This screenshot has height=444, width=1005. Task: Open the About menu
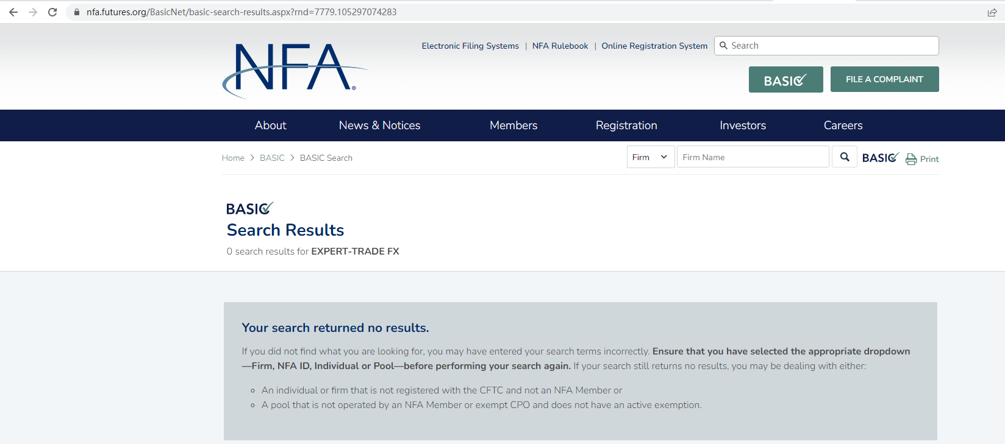point(270,125)
